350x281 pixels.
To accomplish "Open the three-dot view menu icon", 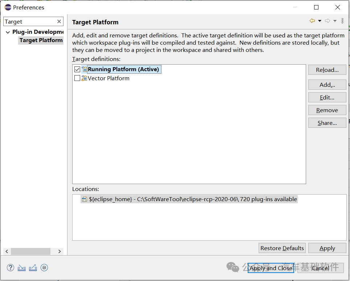I will (x=342, y=21).
